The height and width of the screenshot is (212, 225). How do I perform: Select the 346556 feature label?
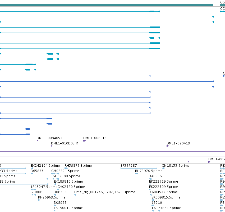[x=155, y=176]
